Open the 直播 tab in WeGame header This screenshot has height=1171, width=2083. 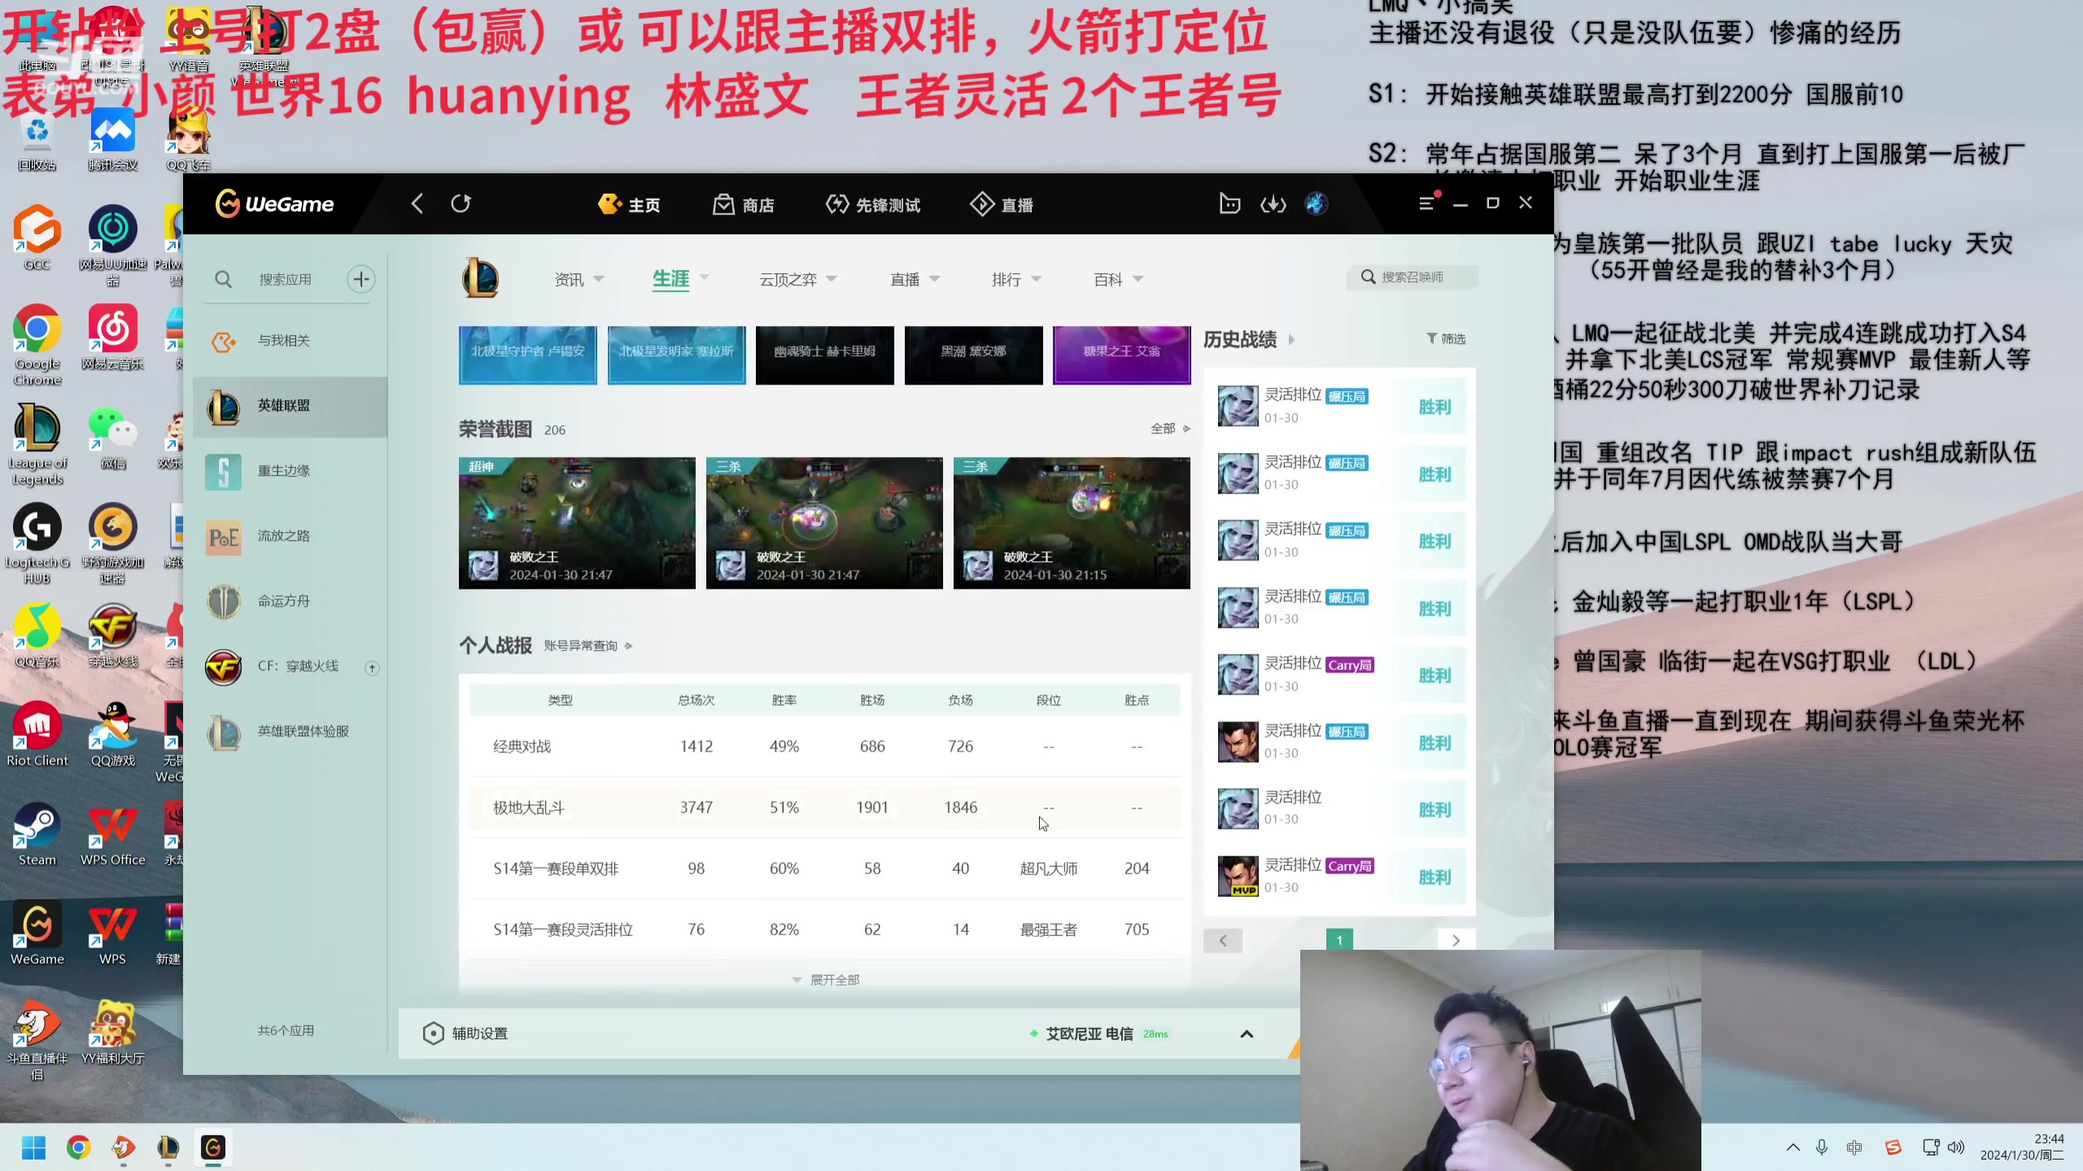[x=1002, y=204]
